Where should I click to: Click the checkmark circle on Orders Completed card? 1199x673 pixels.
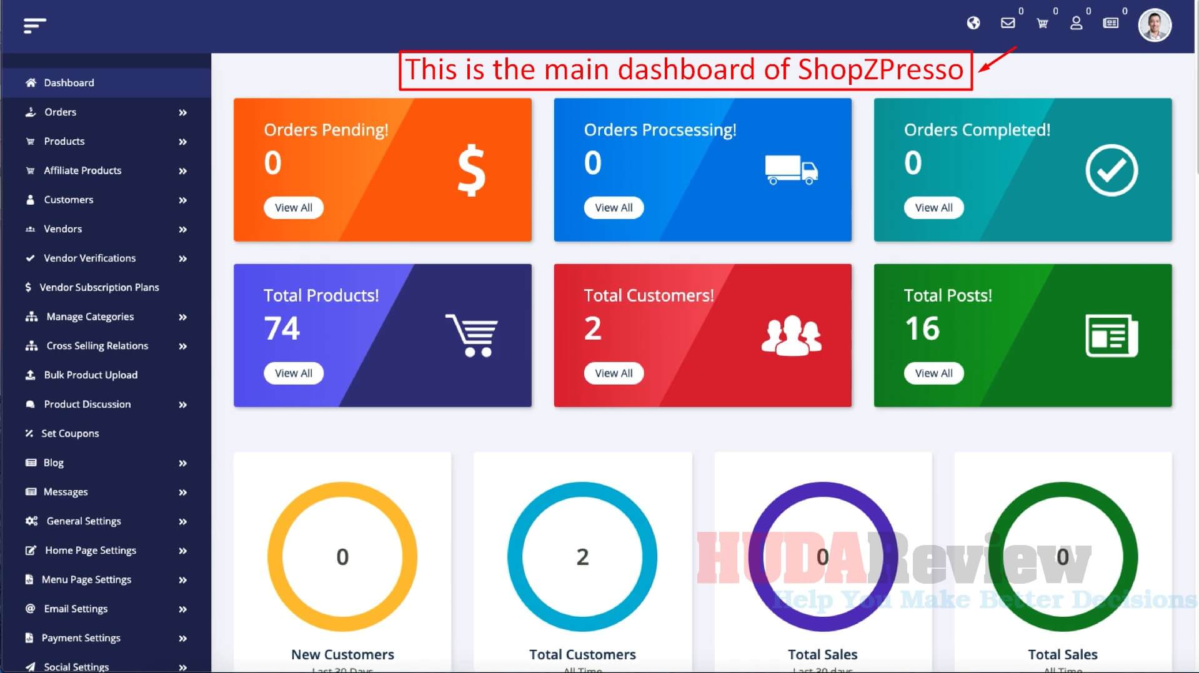[1112, 170]
